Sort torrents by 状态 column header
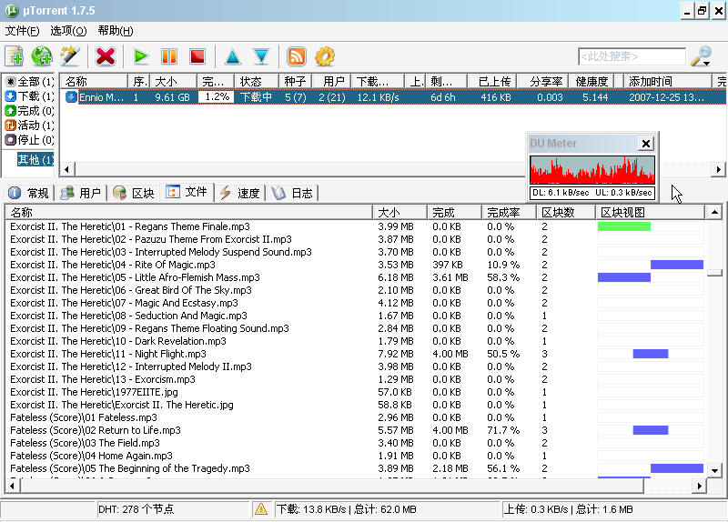This screenshot has height=522, width=728. [257, 82]
